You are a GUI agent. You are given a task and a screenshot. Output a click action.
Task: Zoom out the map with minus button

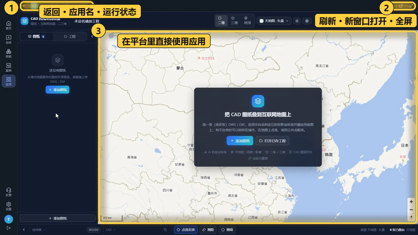pos(411,210)
